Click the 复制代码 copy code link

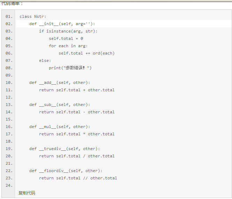point(27,193)
